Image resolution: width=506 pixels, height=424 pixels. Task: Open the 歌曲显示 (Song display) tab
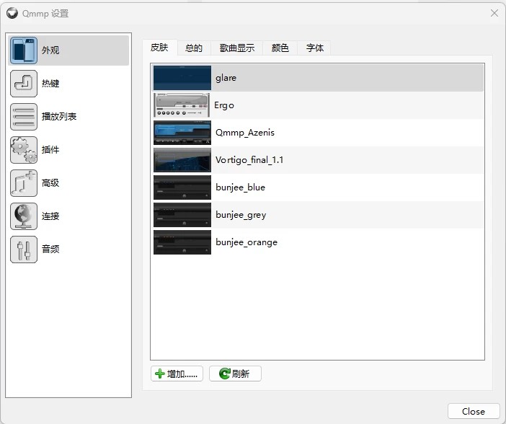pyautogui.click(x=237, y=48)
